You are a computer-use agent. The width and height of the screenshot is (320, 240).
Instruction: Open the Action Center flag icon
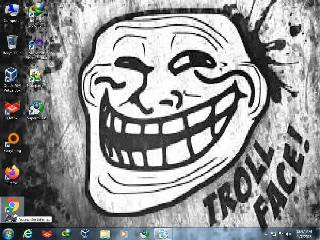pyautogui.click(x=281, y=234)
